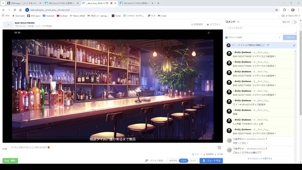Mute the microphone with blue button
302x170 pixels.
211,161
